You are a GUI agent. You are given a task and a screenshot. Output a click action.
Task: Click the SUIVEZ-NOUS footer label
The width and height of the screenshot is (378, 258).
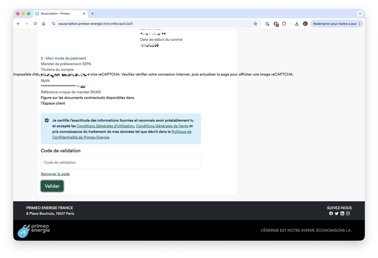[339, 208]
